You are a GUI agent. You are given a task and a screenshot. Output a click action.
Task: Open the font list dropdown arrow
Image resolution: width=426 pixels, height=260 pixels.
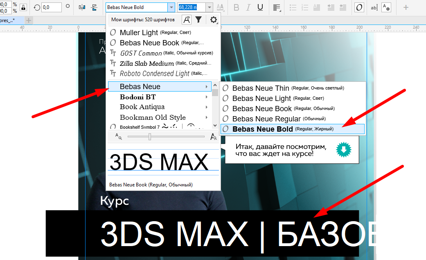[171, 7]
